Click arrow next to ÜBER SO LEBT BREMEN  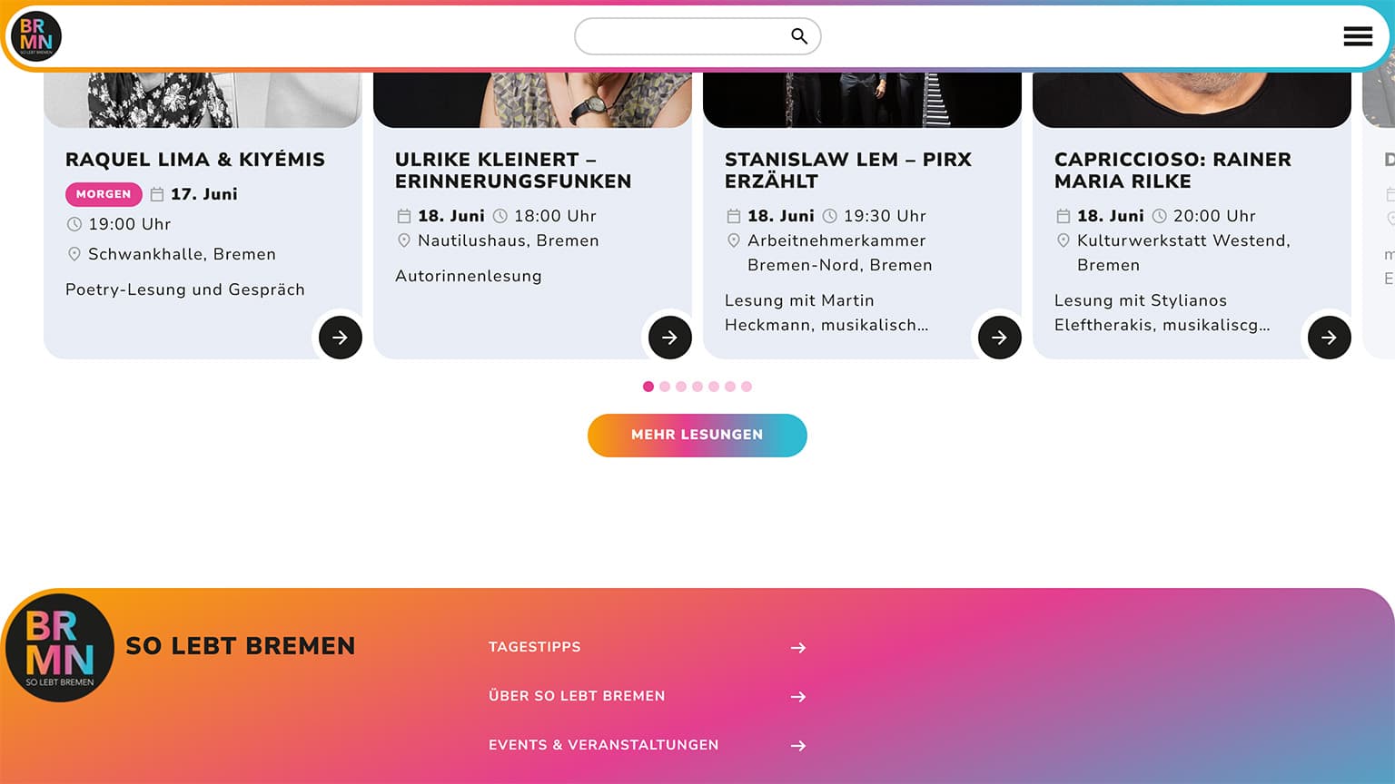pos(798,697)
